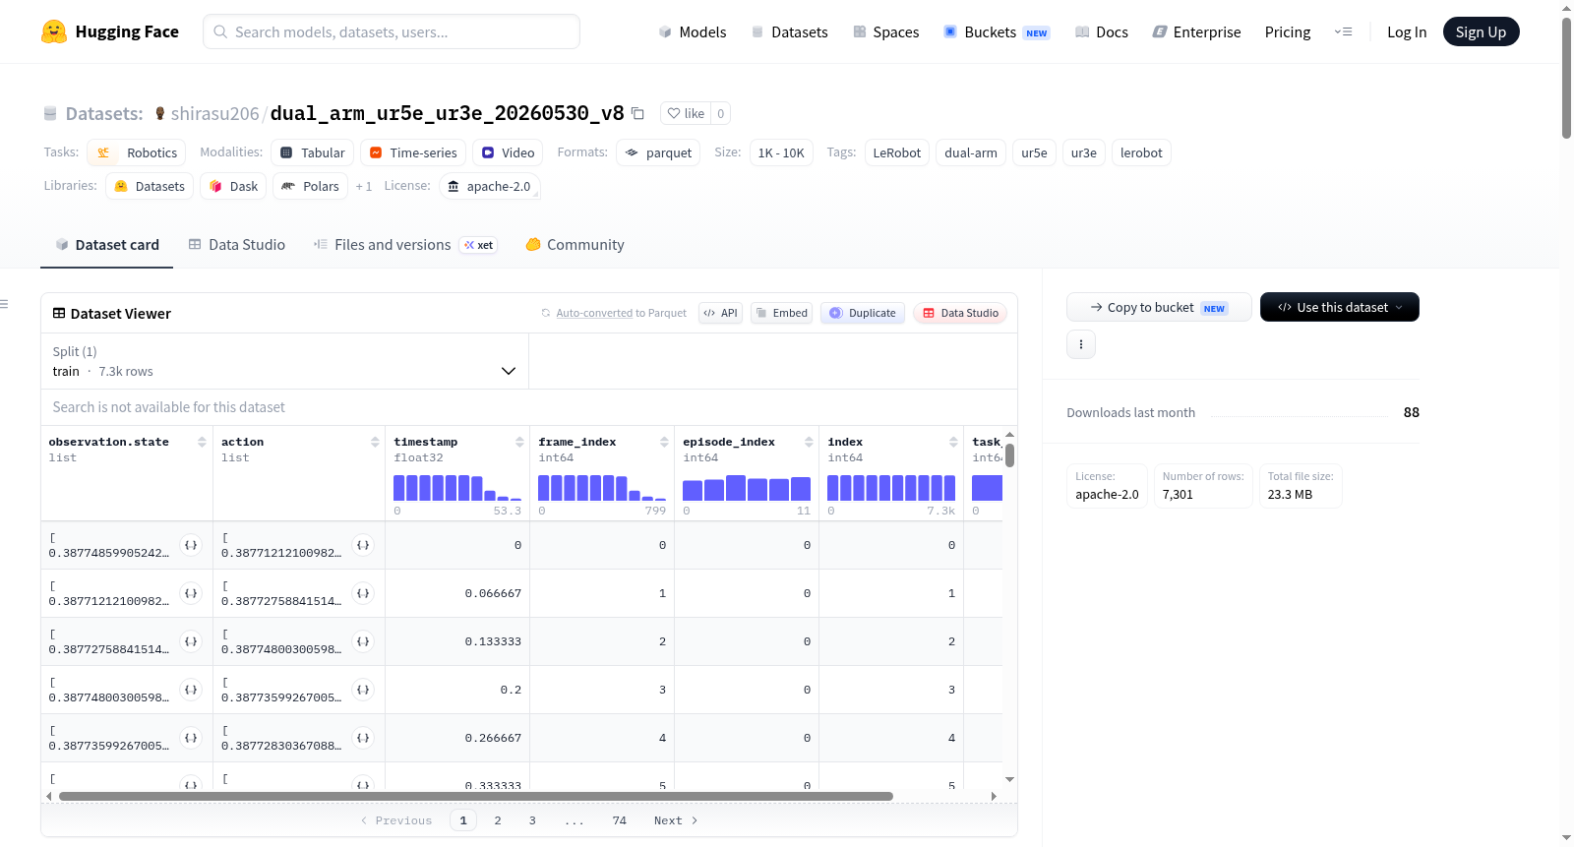Image resolution: width=1574 pixels, height=847 pixels.
Task: Expand first observation.state row JSON icon
Action: click(191, 545)
